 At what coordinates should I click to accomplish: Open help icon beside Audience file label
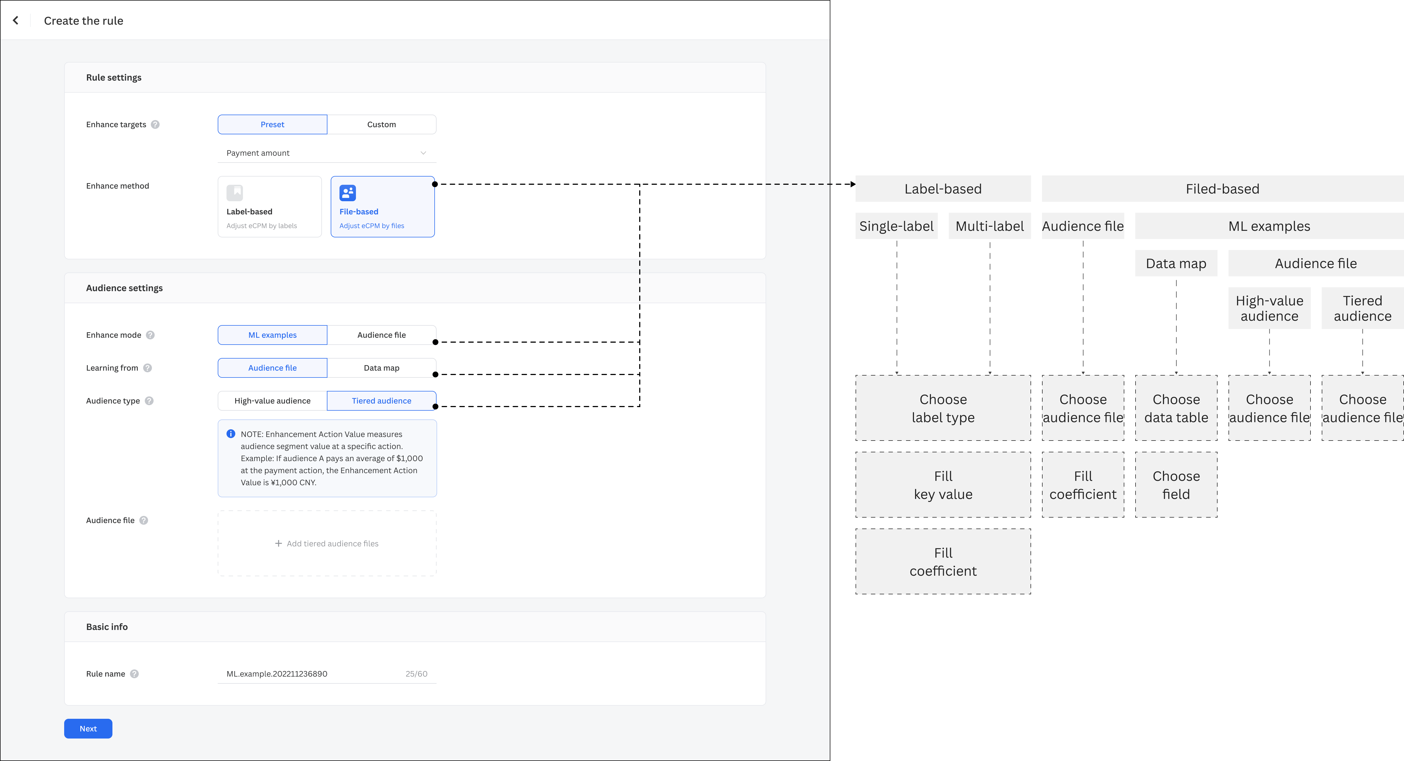[144, 520]
